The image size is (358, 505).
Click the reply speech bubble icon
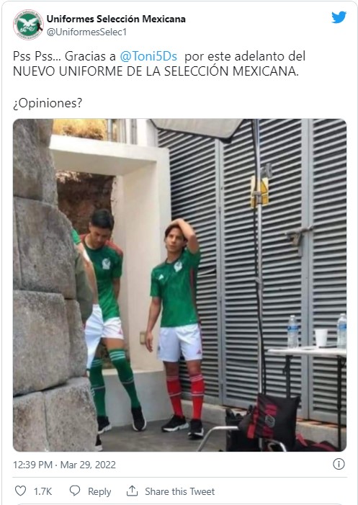[x=75, y=491]
